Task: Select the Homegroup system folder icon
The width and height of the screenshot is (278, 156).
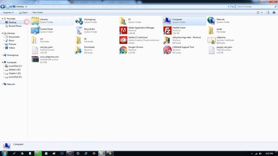Action: (x=79, y=21)
